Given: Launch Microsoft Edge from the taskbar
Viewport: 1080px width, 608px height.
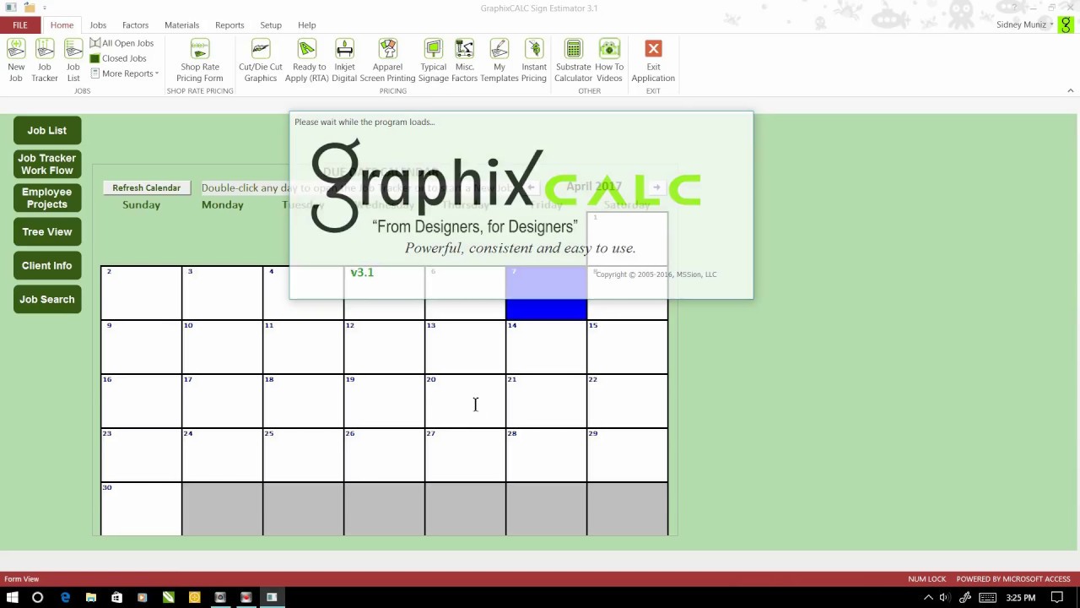Looking at the screenshot, I should pos(65,598).
